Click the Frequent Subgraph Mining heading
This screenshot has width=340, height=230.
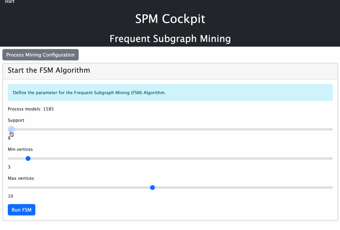pyautogui.click(x=170, y=39)
